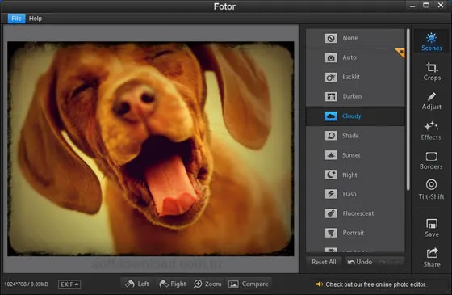452x295 pixels.
Task: Click the Zoom magnifier button
Action: (207, 284)
